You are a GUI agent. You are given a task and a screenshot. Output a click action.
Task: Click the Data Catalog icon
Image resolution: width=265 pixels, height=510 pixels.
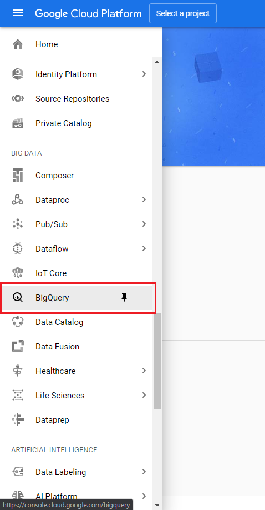pos(18,322)
